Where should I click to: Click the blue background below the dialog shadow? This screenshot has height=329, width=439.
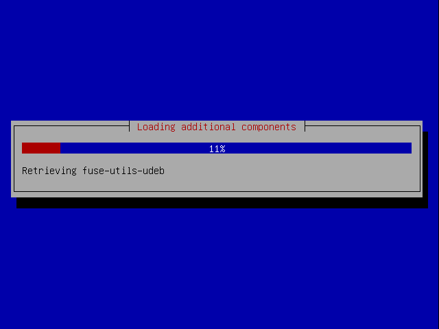pyautogui.click(x=219, y=269)
